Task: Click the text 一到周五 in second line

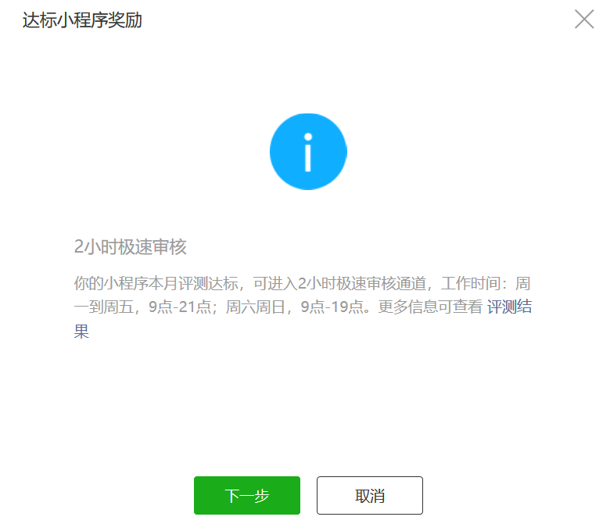Action: pos(104,307)
